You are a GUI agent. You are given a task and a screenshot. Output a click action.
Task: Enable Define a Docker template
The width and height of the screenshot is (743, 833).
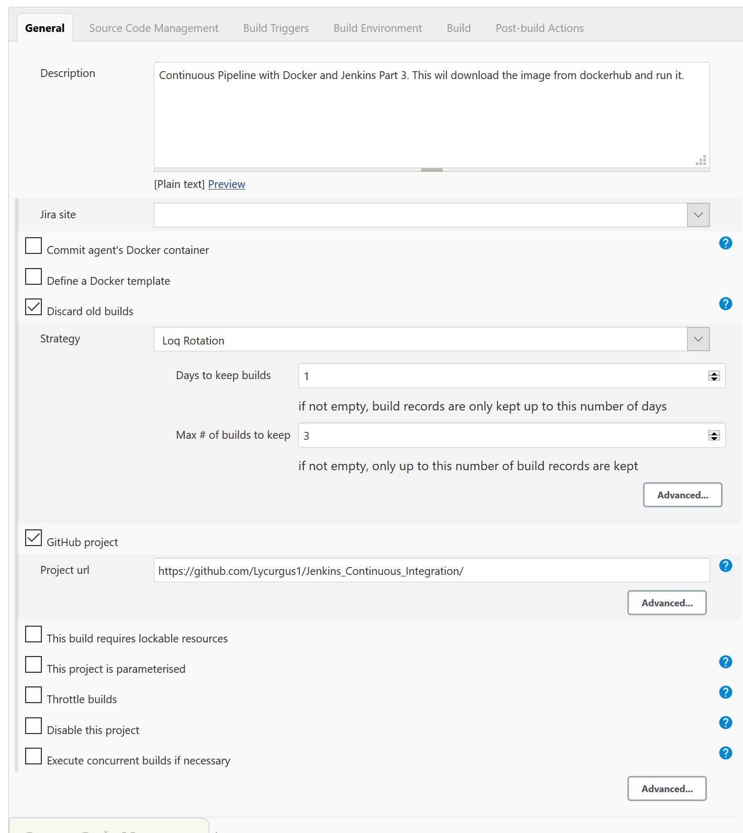click(x=33, y=276)
